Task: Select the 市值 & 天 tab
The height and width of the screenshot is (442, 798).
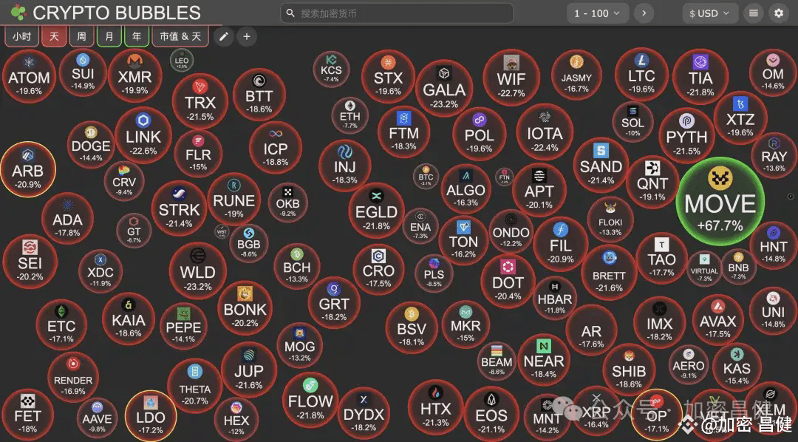Action: [x=180, y=37]
